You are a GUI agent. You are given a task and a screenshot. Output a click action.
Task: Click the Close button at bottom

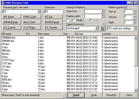click(129, 95)
